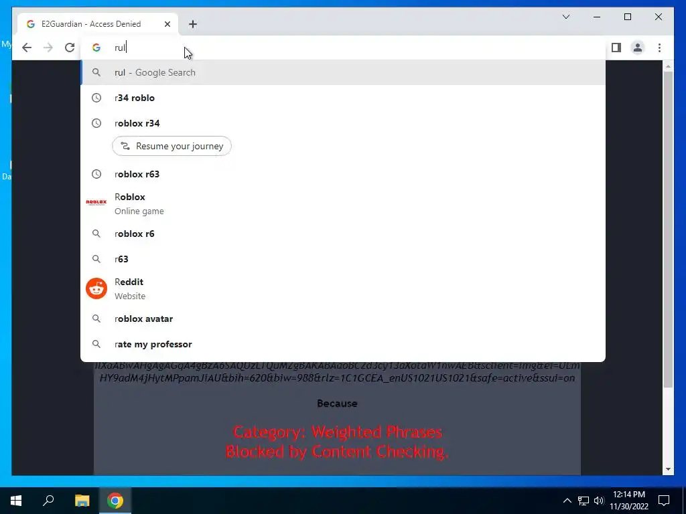The width and height of the screenshot is (686, 514).
Task: Open File Explorer from the taskbar
Action: coord(82,501)
